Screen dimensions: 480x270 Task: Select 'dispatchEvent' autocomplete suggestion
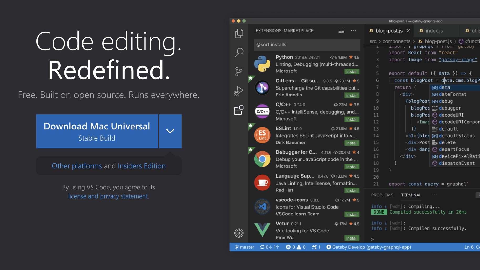tap(455, 163)
